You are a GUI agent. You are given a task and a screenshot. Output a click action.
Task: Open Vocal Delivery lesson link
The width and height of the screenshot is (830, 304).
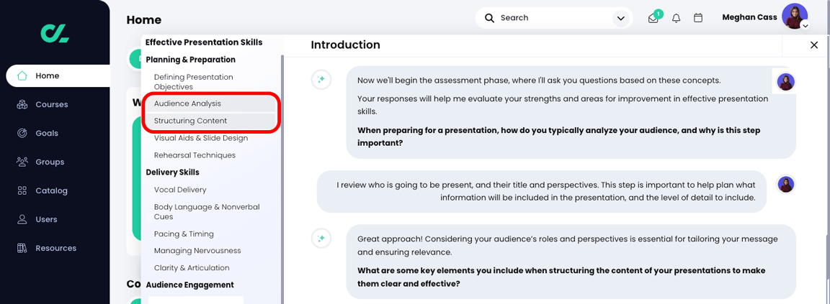(x=180, y=190)
